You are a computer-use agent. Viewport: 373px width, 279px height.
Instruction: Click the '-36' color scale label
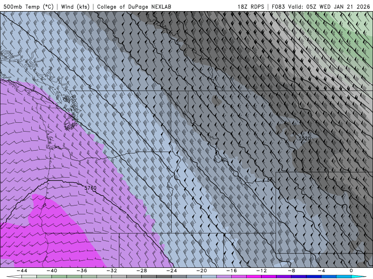click(82, 271)
